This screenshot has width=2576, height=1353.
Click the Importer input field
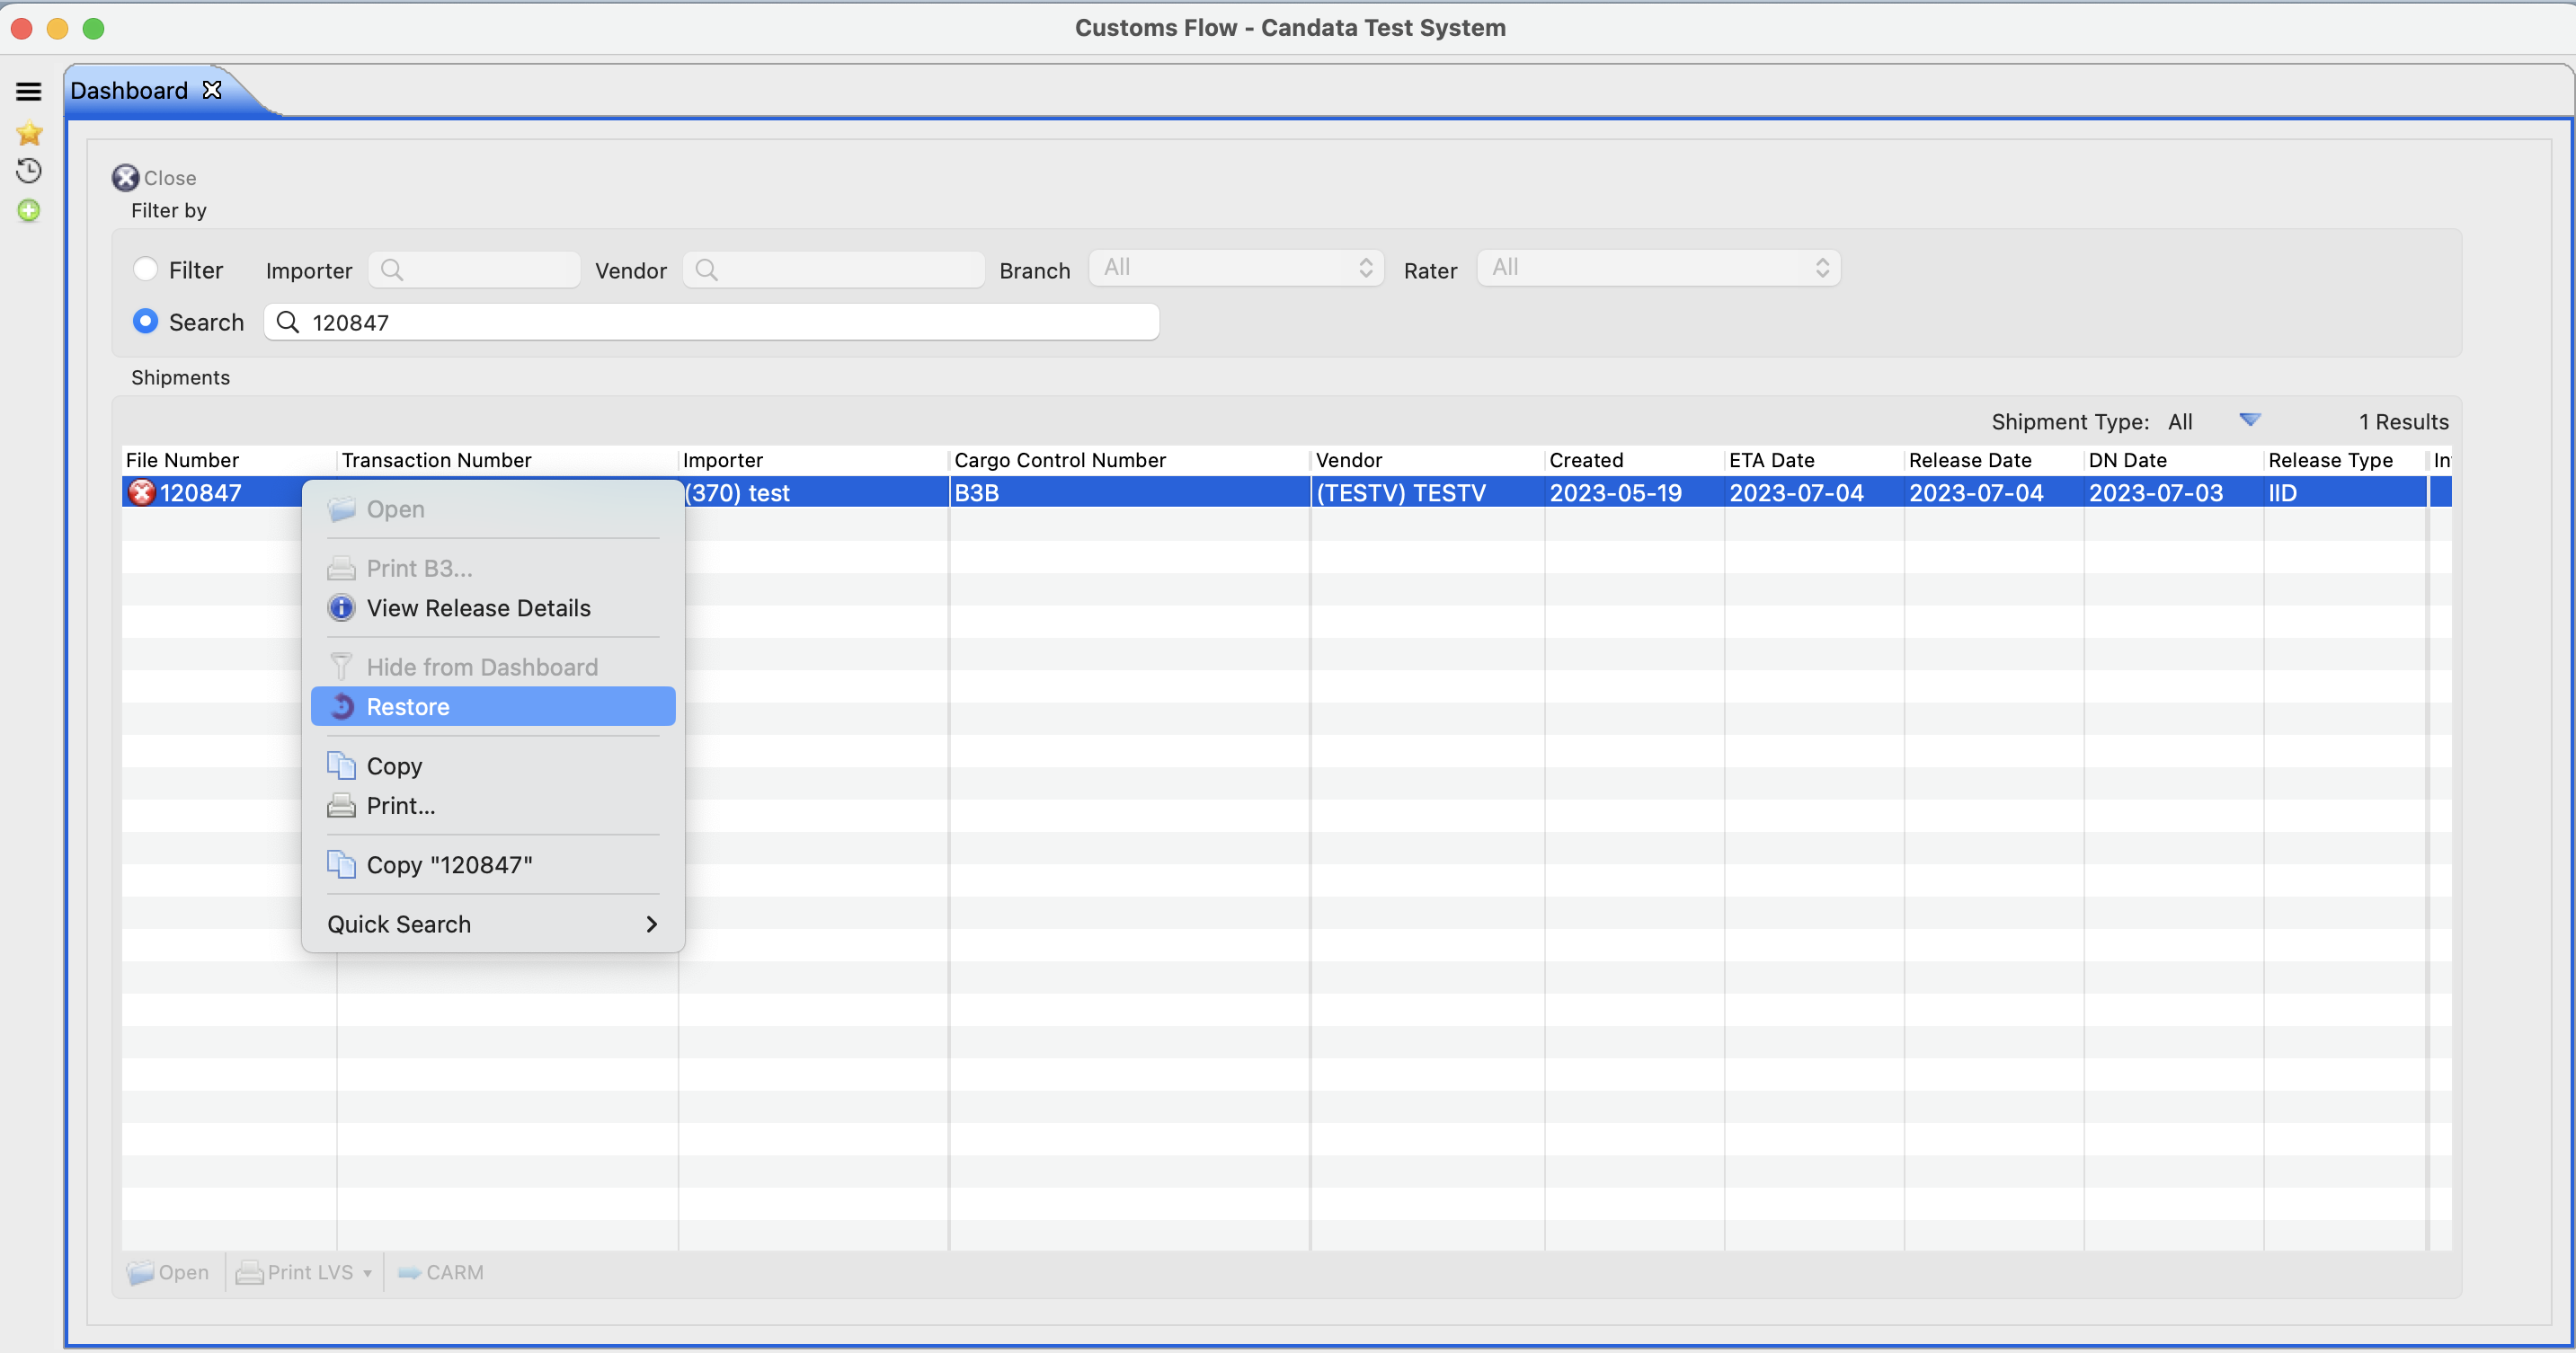point(474,270)
